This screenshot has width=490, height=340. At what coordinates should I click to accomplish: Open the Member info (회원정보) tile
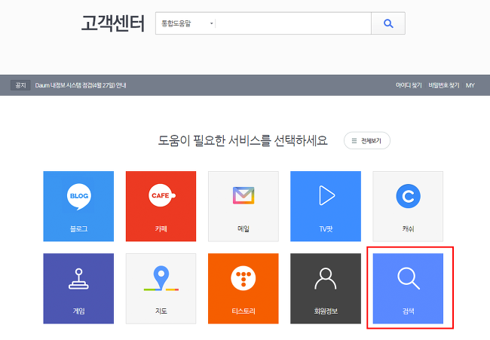pyautogui.click(x=326, y=289)
